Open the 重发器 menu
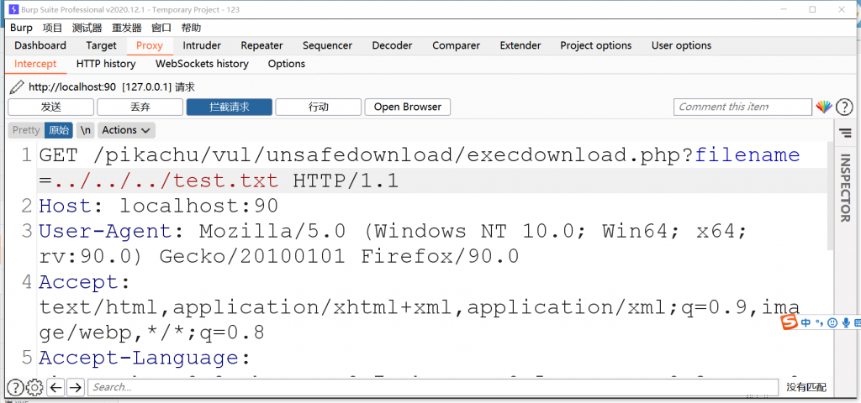The width and height of the screenshot is (861, 403). pyautogui.click(x=127, y=28)
